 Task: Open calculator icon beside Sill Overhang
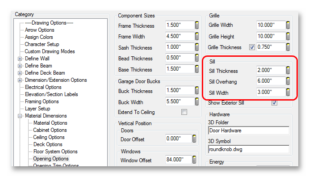[x=288, y=81]
